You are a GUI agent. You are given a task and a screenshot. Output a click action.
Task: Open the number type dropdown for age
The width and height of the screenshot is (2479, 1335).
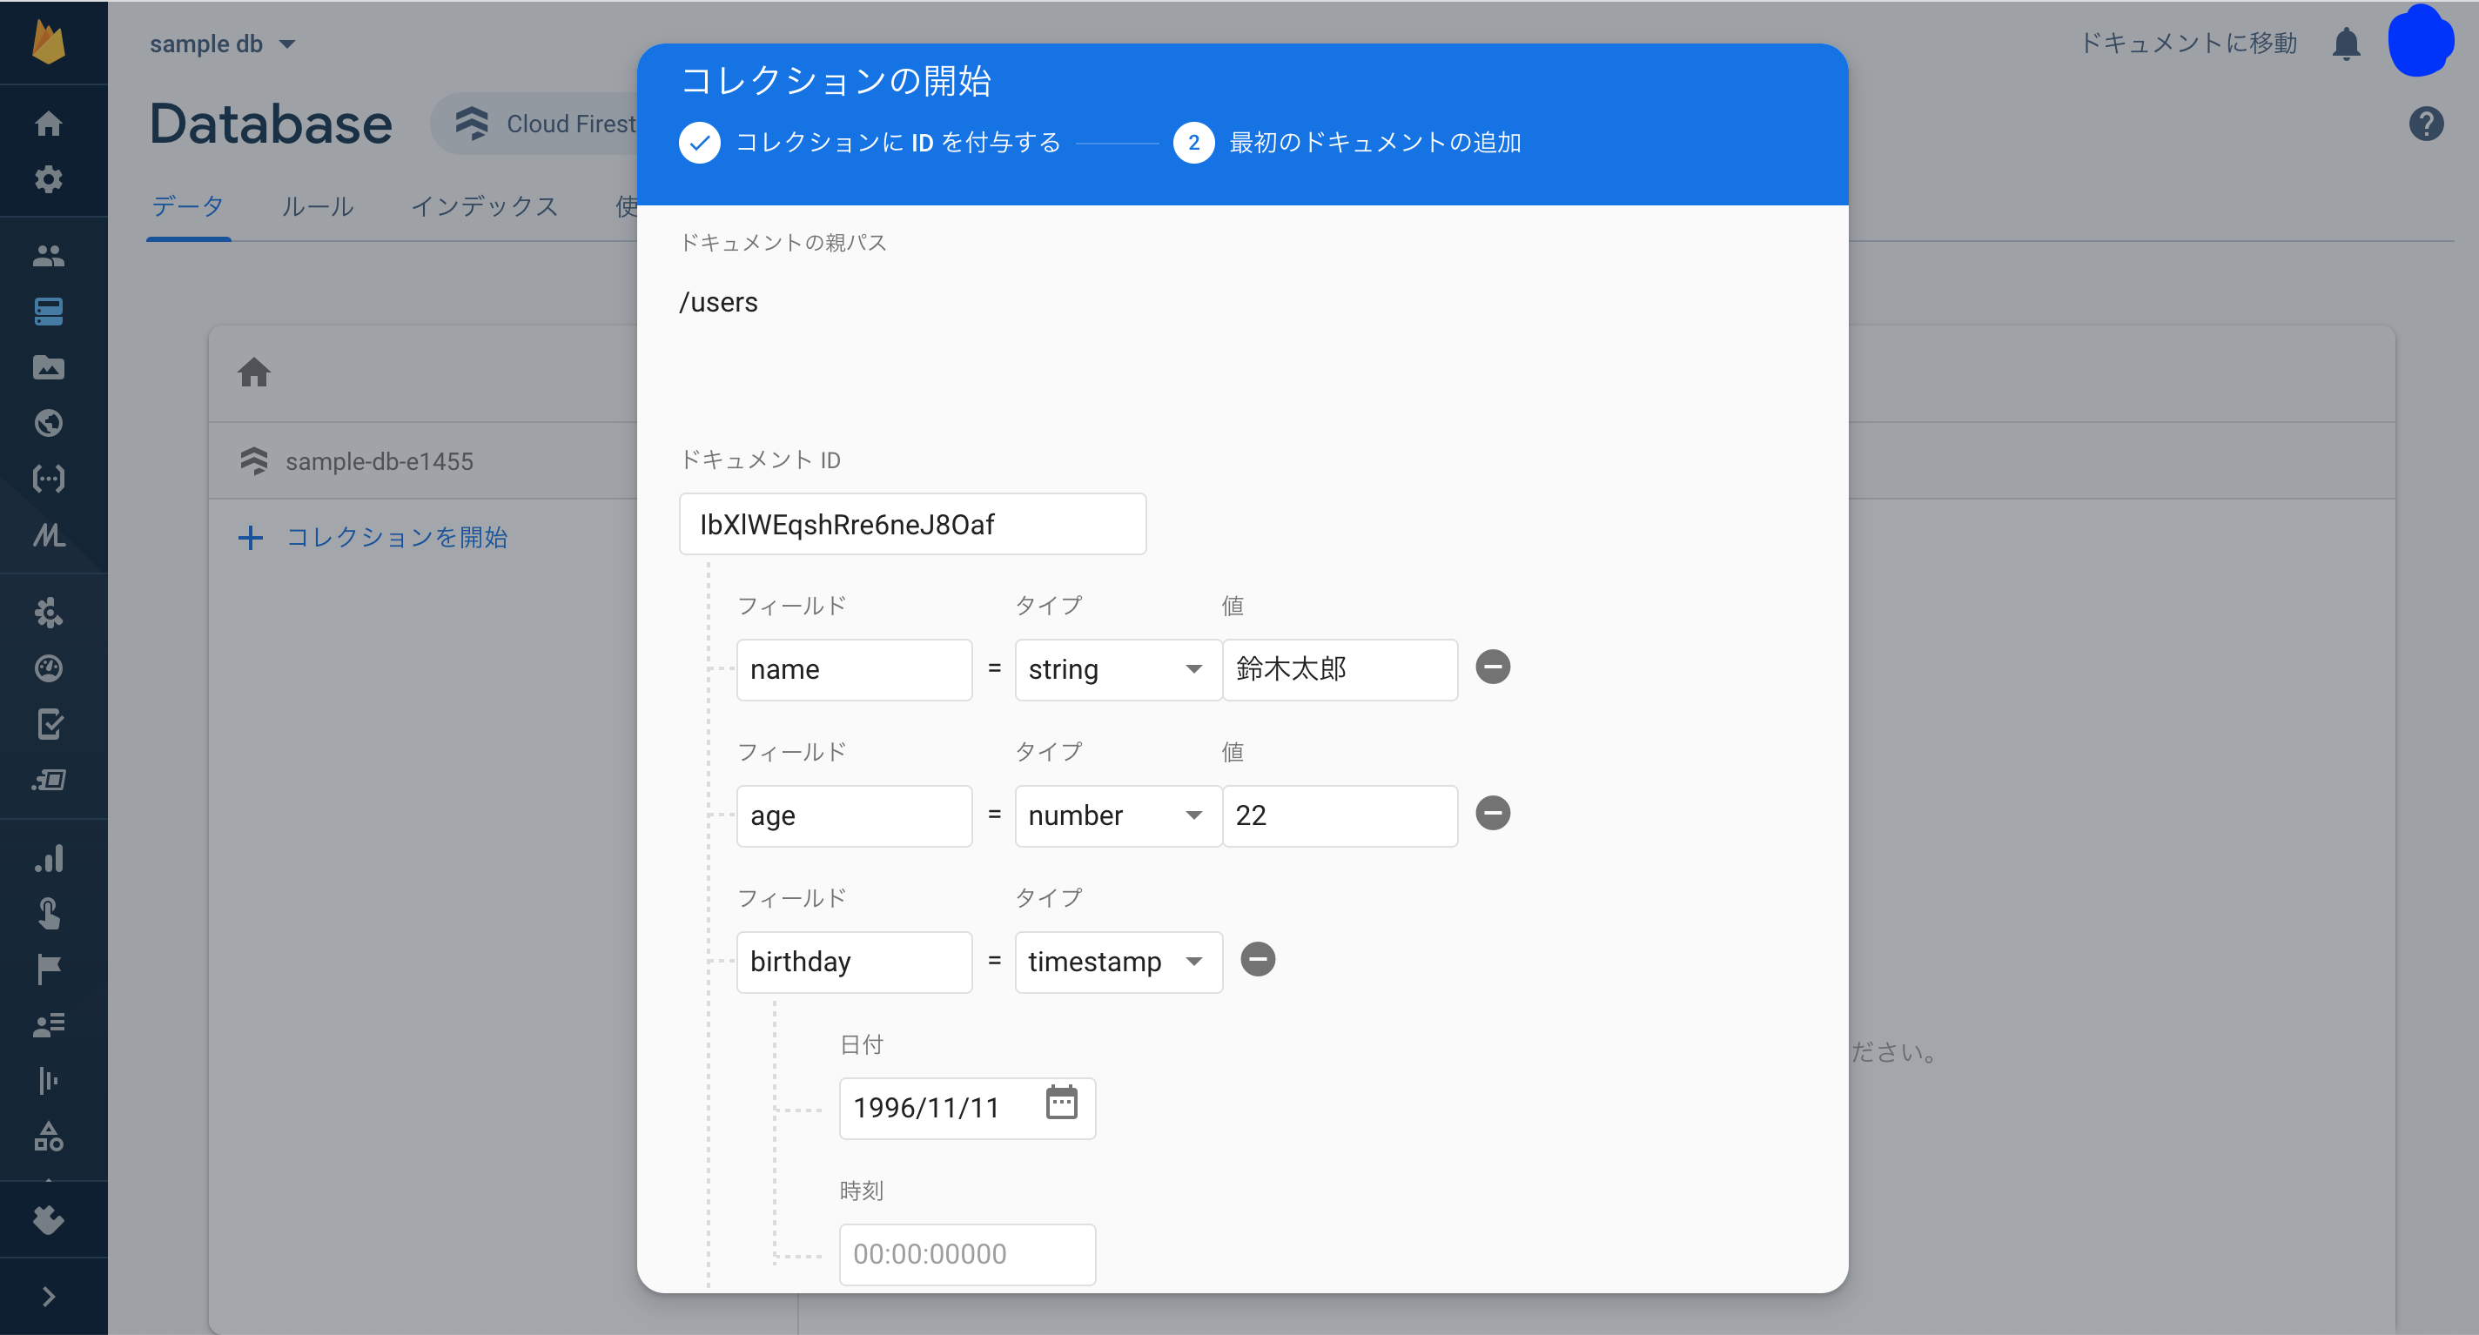coord(1116,815)
